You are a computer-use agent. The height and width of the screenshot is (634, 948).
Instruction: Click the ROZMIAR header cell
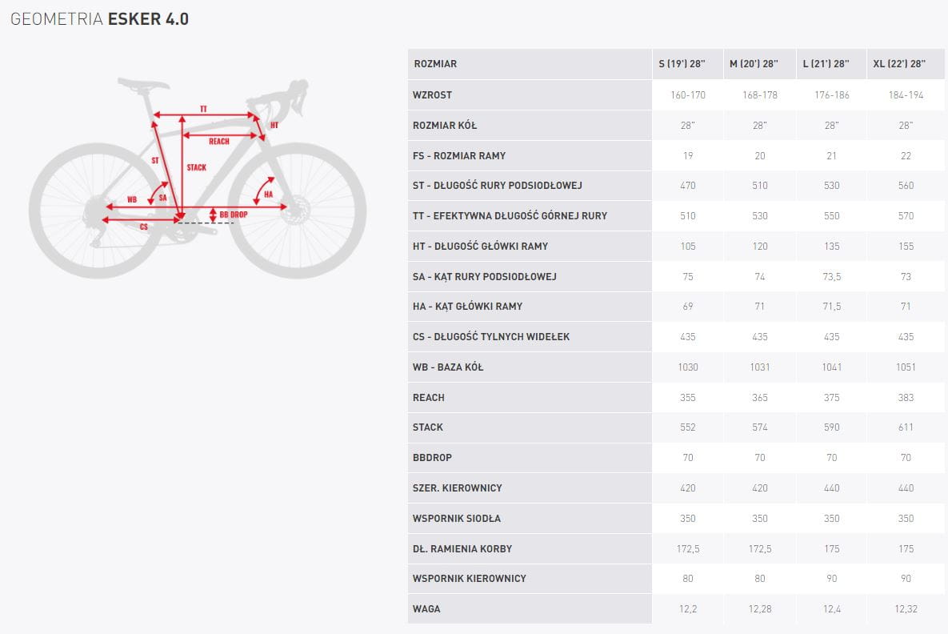click(x=435, y=64)
